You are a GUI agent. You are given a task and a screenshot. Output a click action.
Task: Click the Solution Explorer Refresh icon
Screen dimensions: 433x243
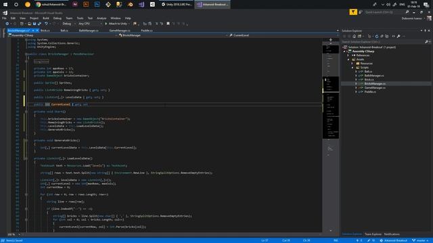(377, 36)
